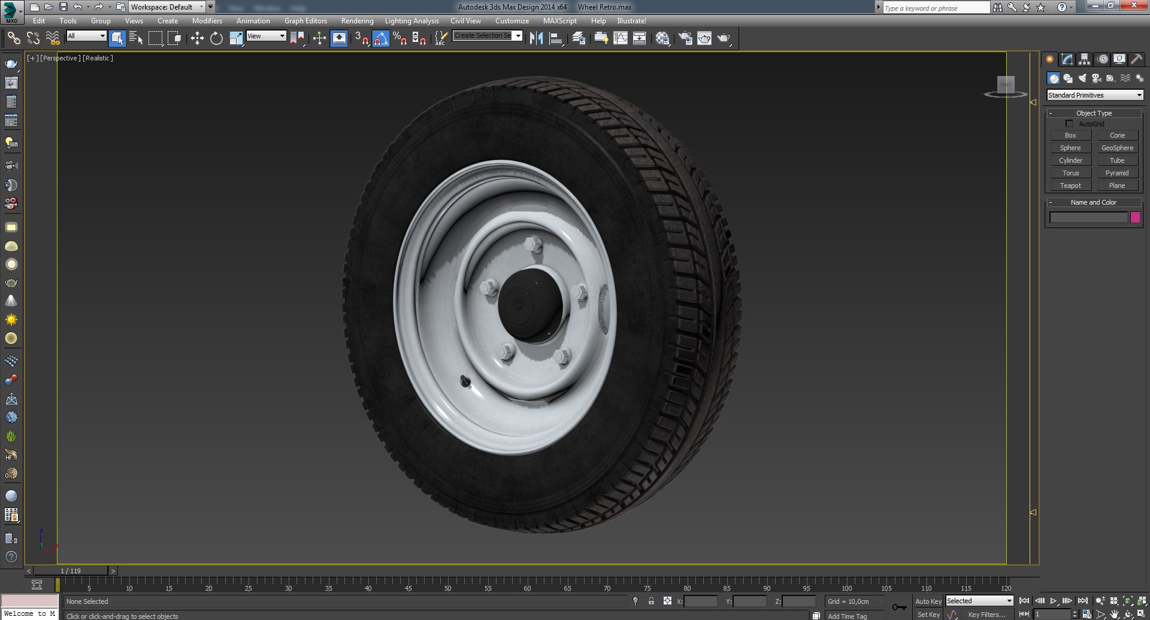1150x620 pixels.
Task: Click the time slider 1 / 119 handle
Action: [x=71, y=571]
